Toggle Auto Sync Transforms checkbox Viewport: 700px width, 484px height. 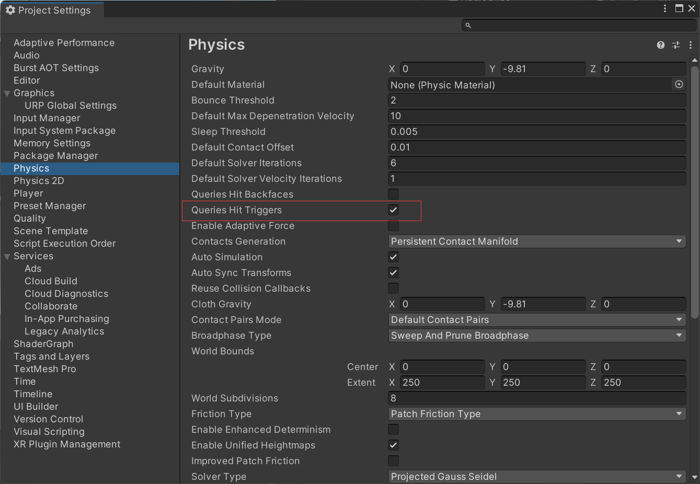tap(393, 272)
